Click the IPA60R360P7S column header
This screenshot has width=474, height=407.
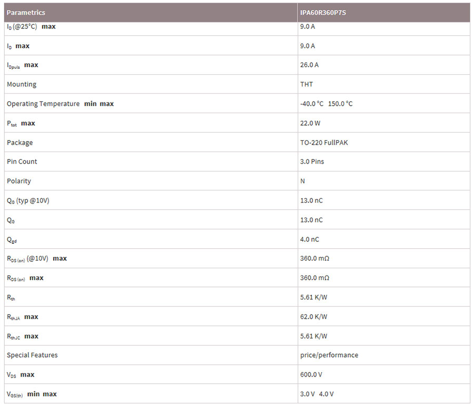tap(323, 13)
